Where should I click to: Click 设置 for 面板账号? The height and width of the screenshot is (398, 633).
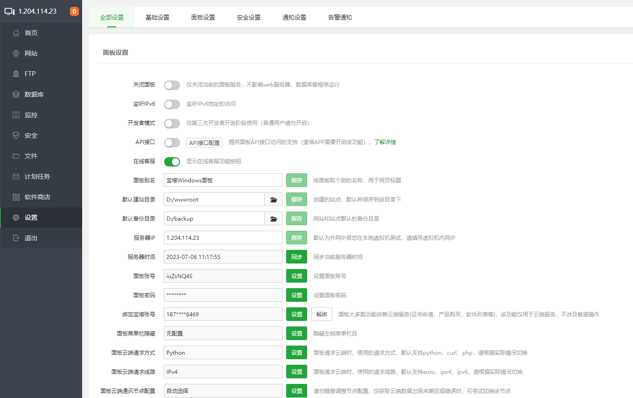pyautogui.click(x=297, y=276)
